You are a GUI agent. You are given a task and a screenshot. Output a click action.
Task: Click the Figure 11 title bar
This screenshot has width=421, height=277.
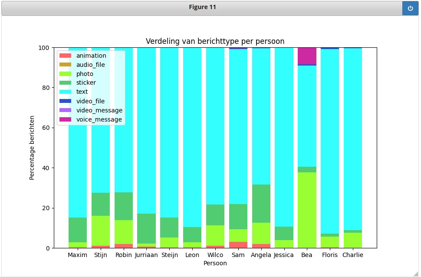tap(202, 7)
